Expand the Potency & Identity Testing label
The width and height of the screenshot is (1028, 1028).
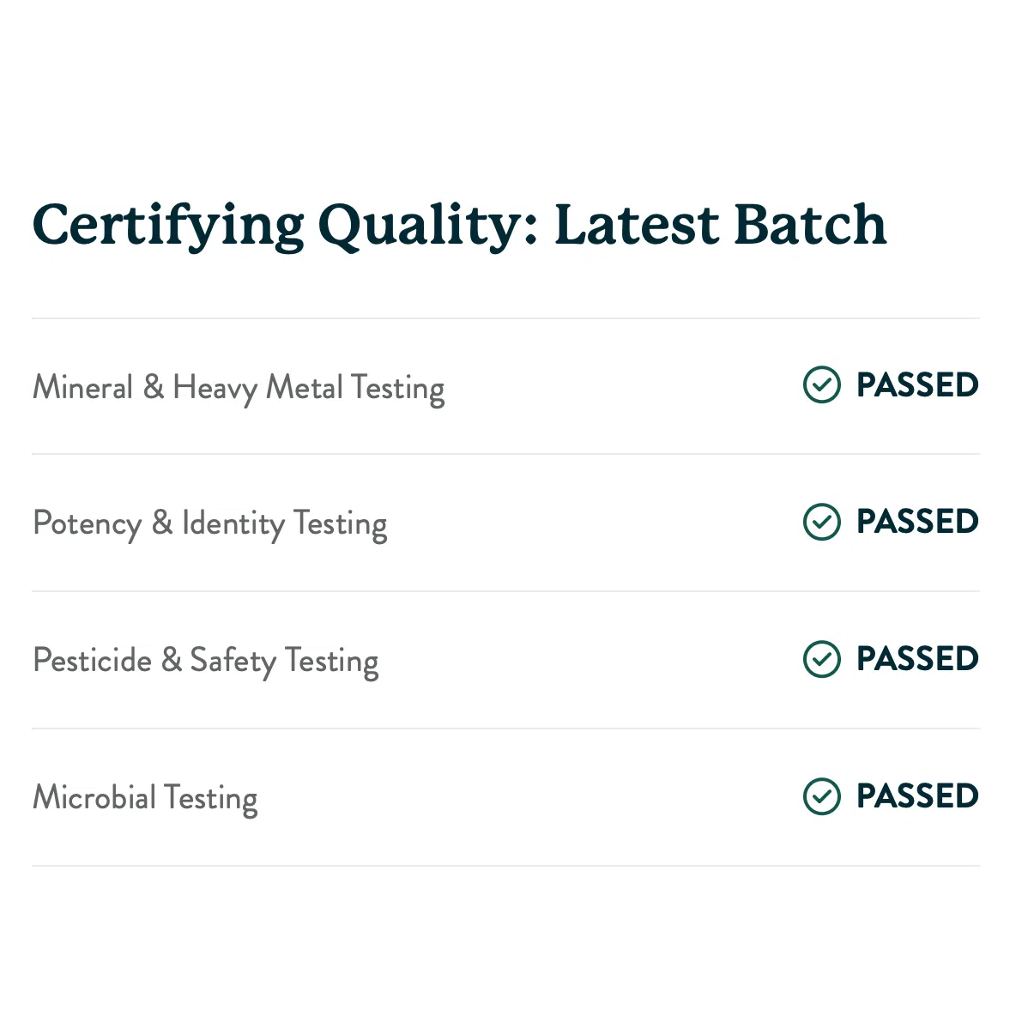209,523
